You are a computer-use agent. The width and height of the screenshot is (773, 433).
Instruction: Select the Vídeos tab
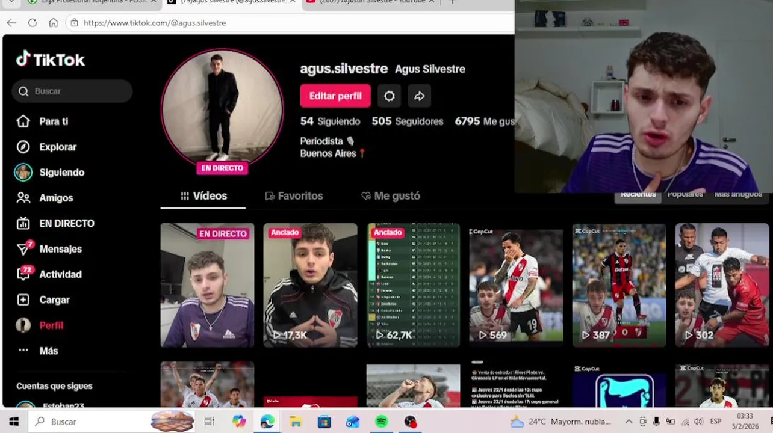tap(203, 196)
